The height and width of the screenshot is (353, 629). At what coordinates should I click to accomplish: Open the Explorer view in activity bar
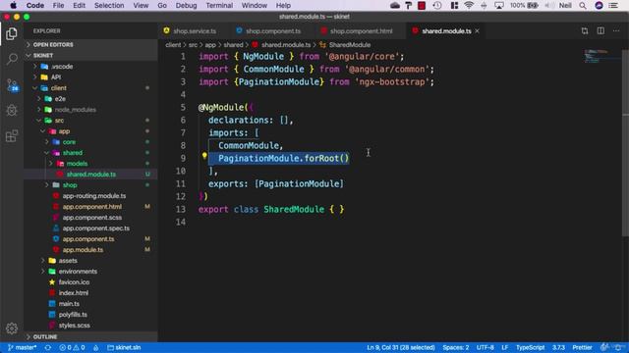[12, 33]
